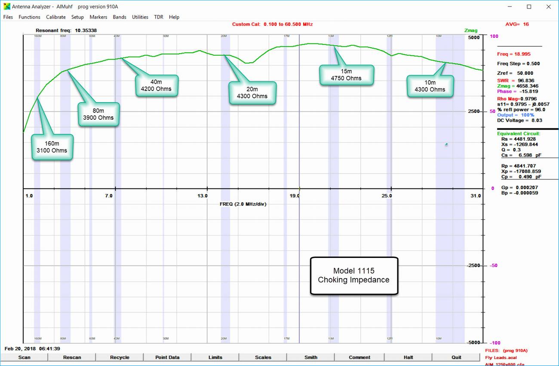Open the Markers menu
This screenshot has width=559, height=366.
98,17
